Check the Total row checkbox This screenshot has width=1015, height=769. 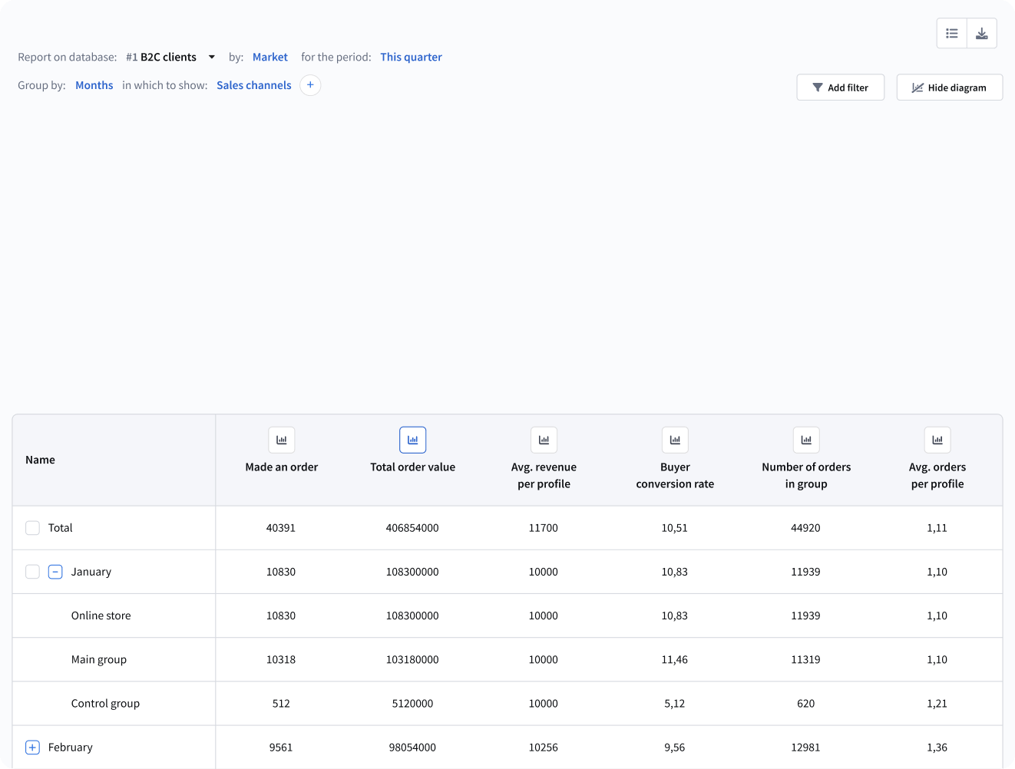(x=32, y=528)
